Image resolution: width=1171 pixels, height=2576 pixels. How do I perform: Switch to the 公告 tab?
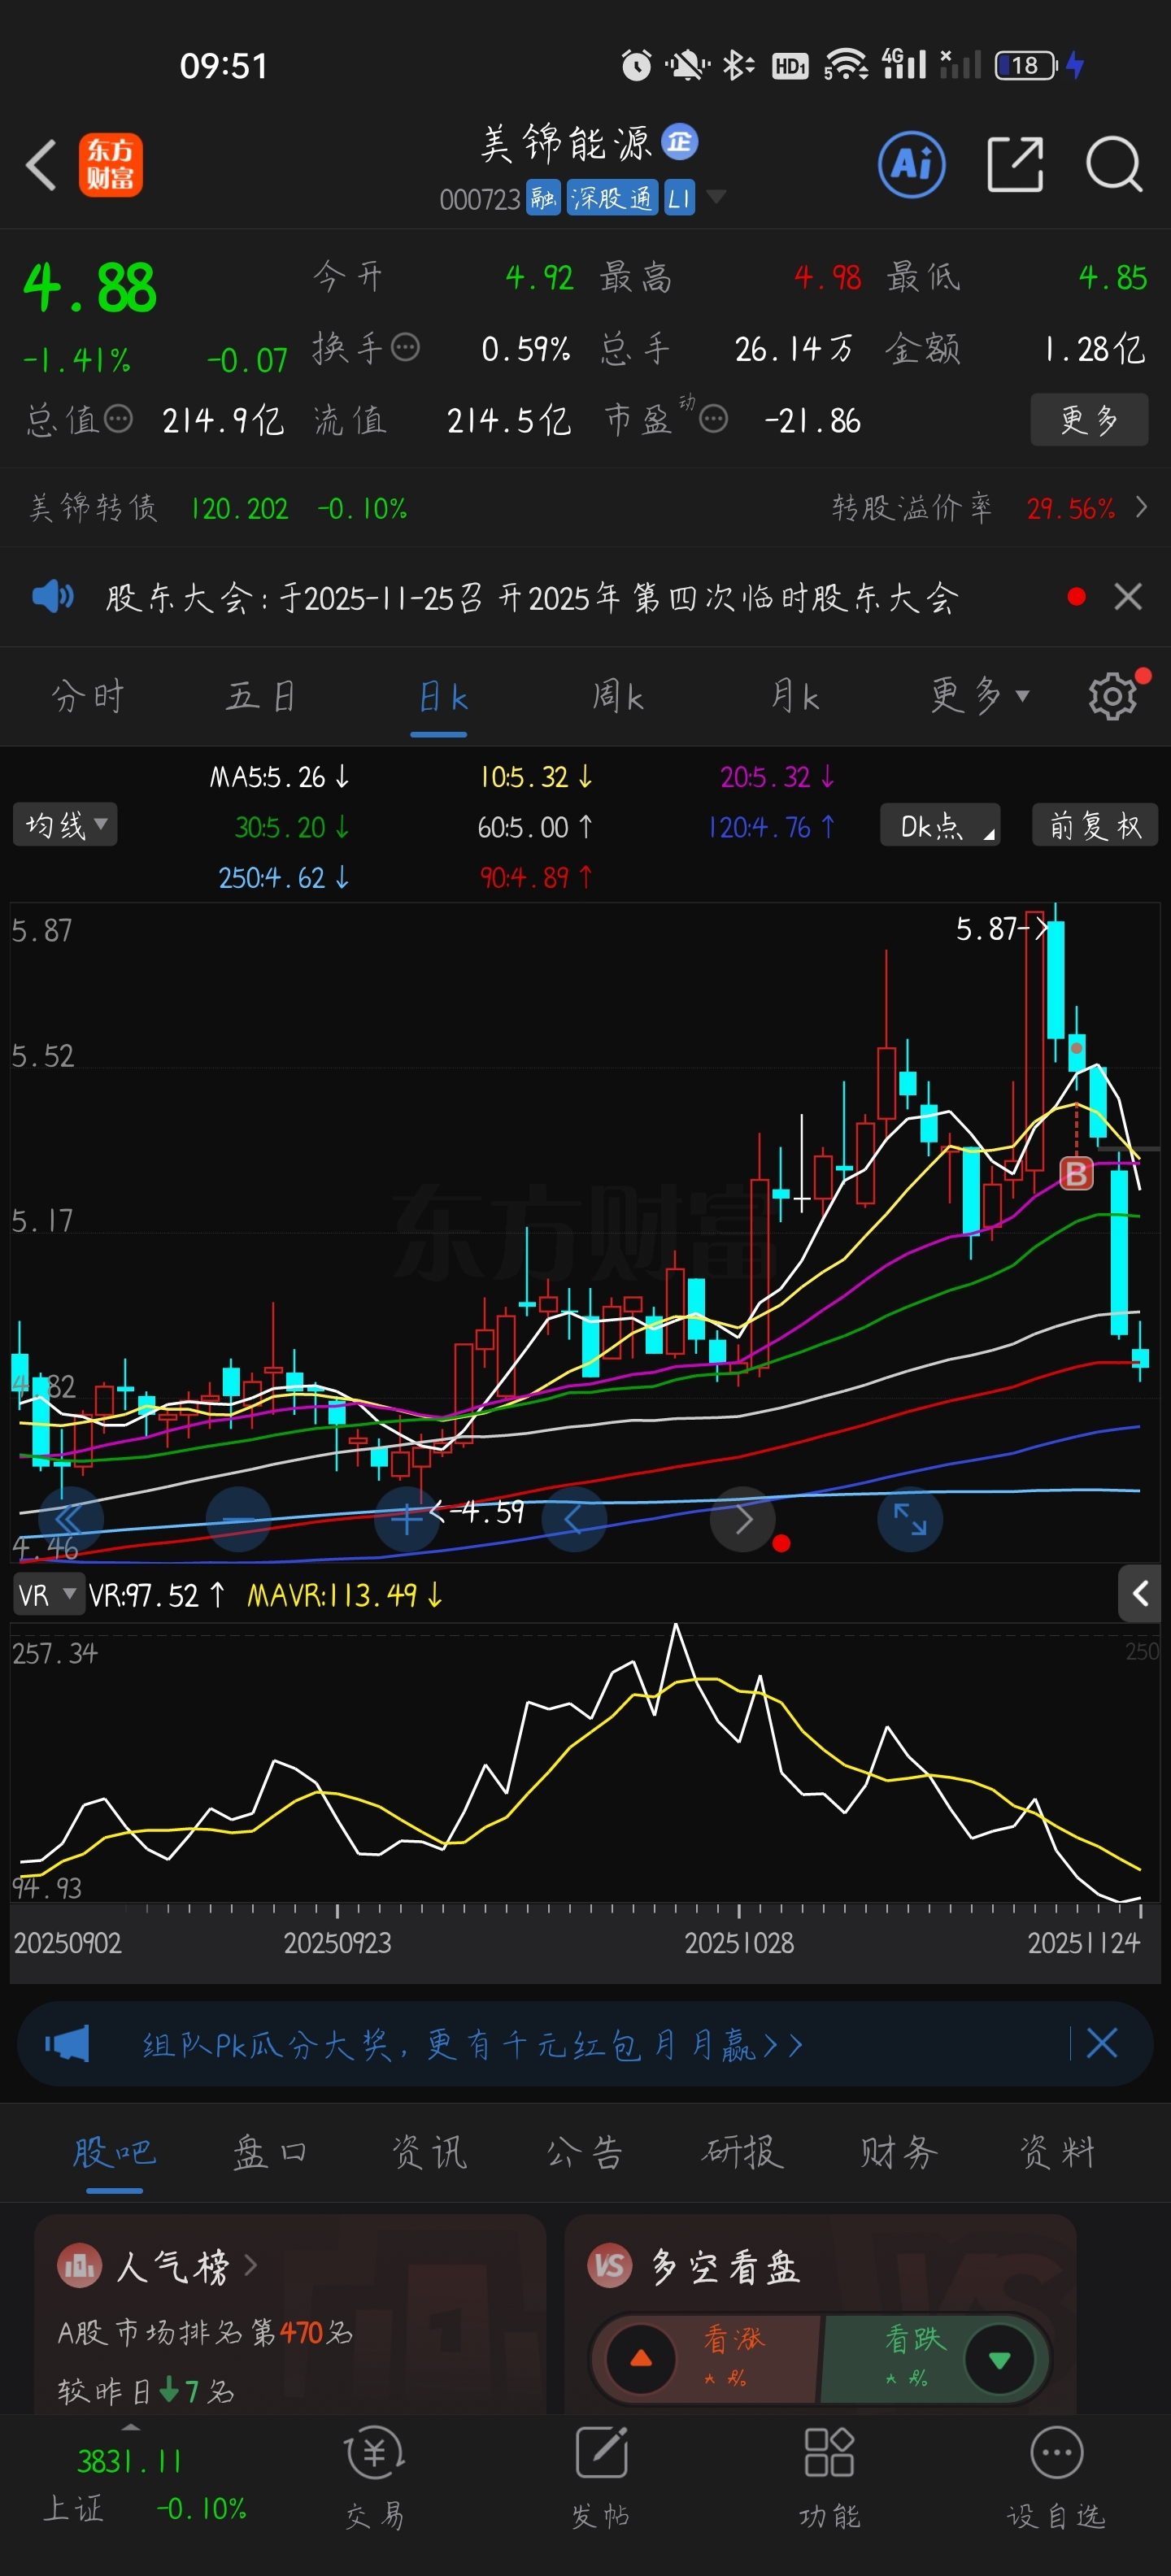[x=586, y=2152]
